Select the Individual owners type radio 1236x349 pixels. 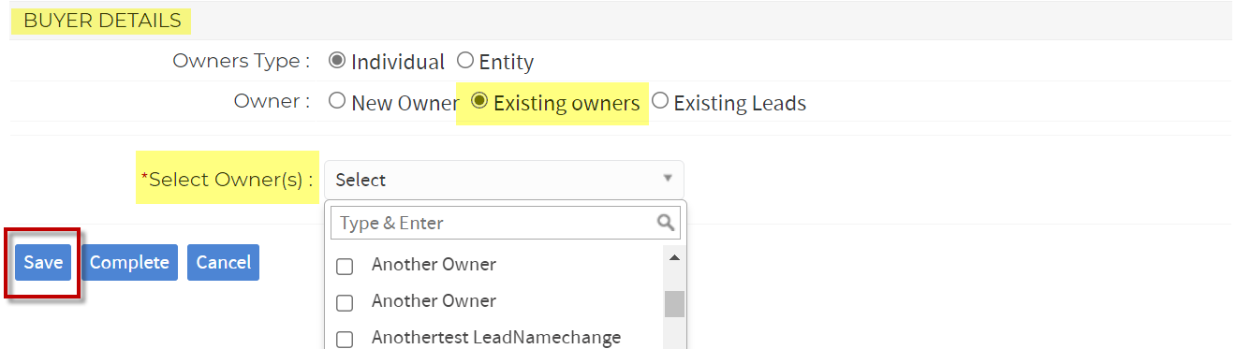pyautogui.click(x=337, y=61)
